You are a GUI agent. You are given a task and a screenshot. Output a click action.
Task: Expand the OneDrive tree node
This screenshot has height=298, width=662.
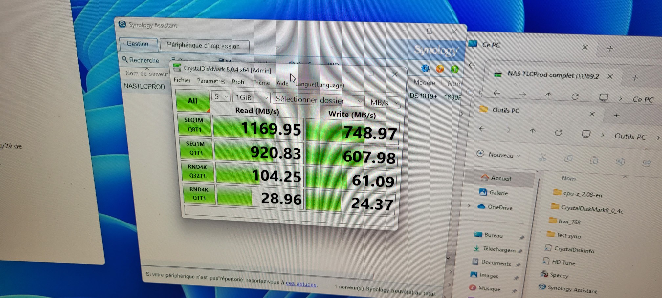[469, 206]
